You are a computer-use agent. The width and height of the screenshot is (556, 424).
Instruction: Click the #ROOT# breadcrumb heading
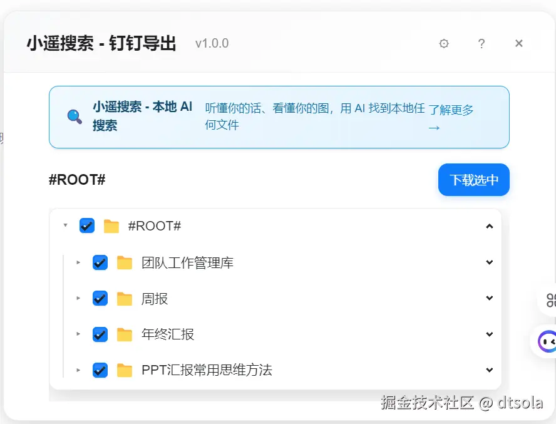[x=77, y=180]
